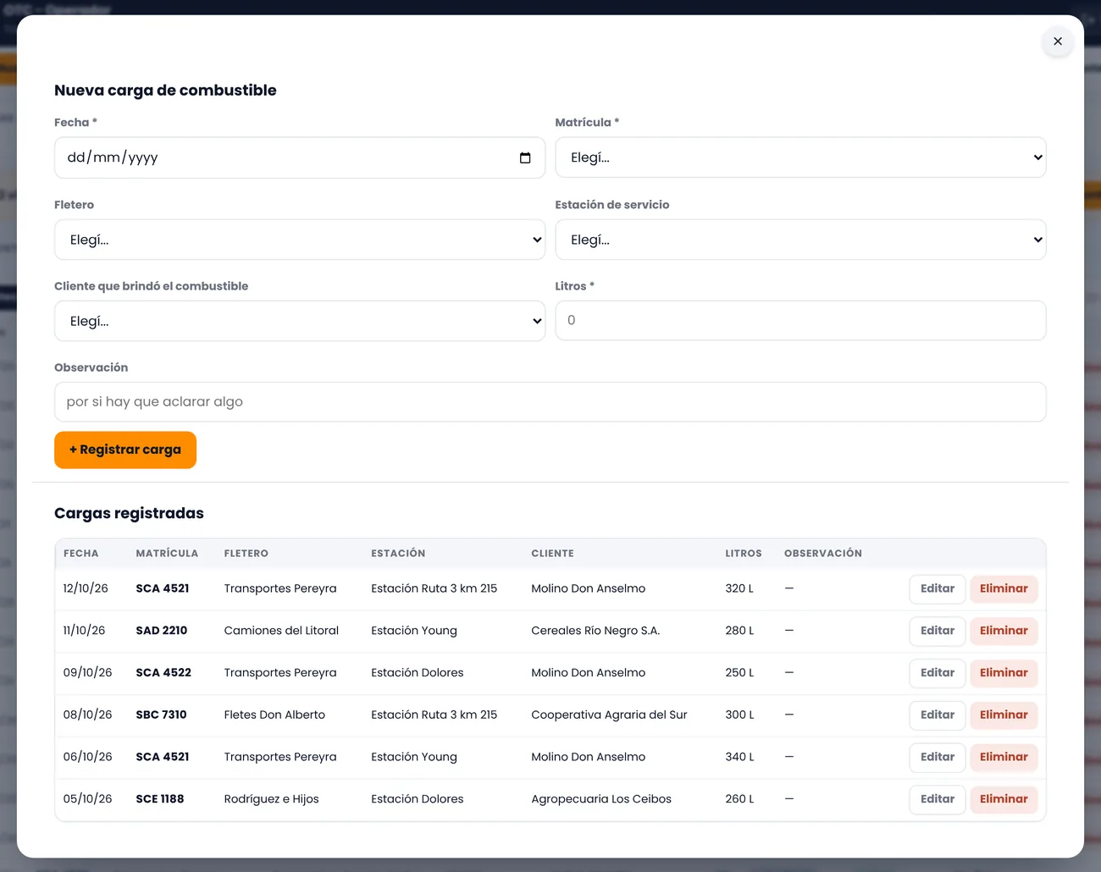Close the dialog with the X button
1101x872 pixels.
click(x=1058, y=41)
